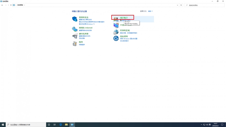Go up one level with up arrow

11,5
